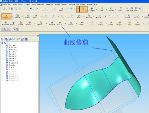149x113 pixels.
Task: Open the Insert menu
Action: click(21, 4)
